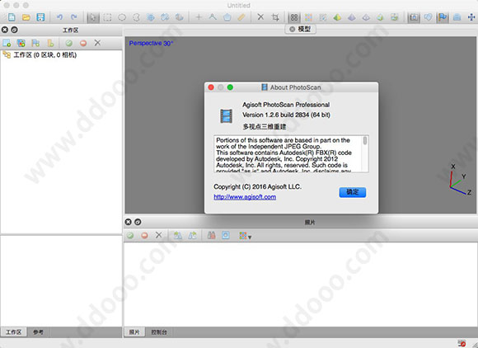Screen dimensions: 478x348
Task: Toggle Point Cloud view mode
Action: 294,17
